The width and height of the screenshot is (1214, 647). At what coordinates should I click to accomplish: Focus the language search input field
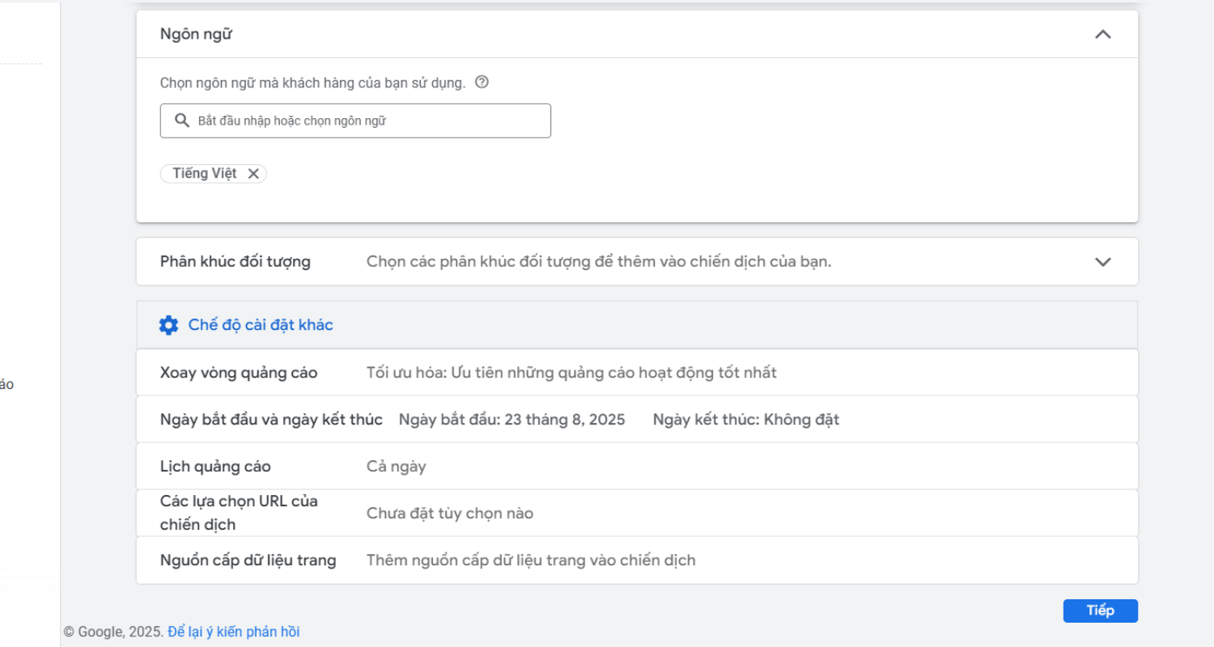pos(364,121)
